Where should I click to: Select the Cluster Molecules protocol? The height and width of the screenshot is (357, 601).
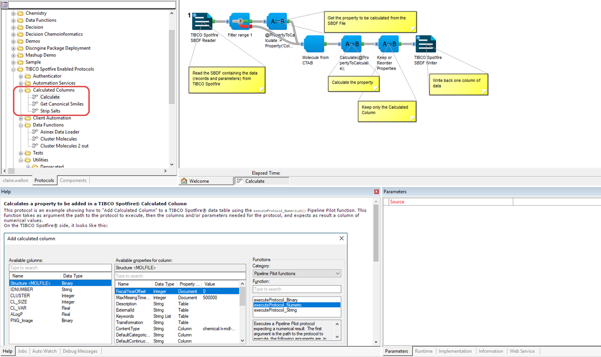tap(59, 139)
